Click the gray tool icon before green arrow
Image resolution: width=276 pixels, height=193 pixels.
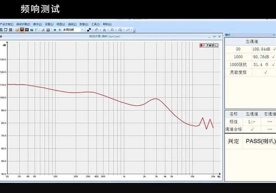pyautogui.click(x=48, y=30)
